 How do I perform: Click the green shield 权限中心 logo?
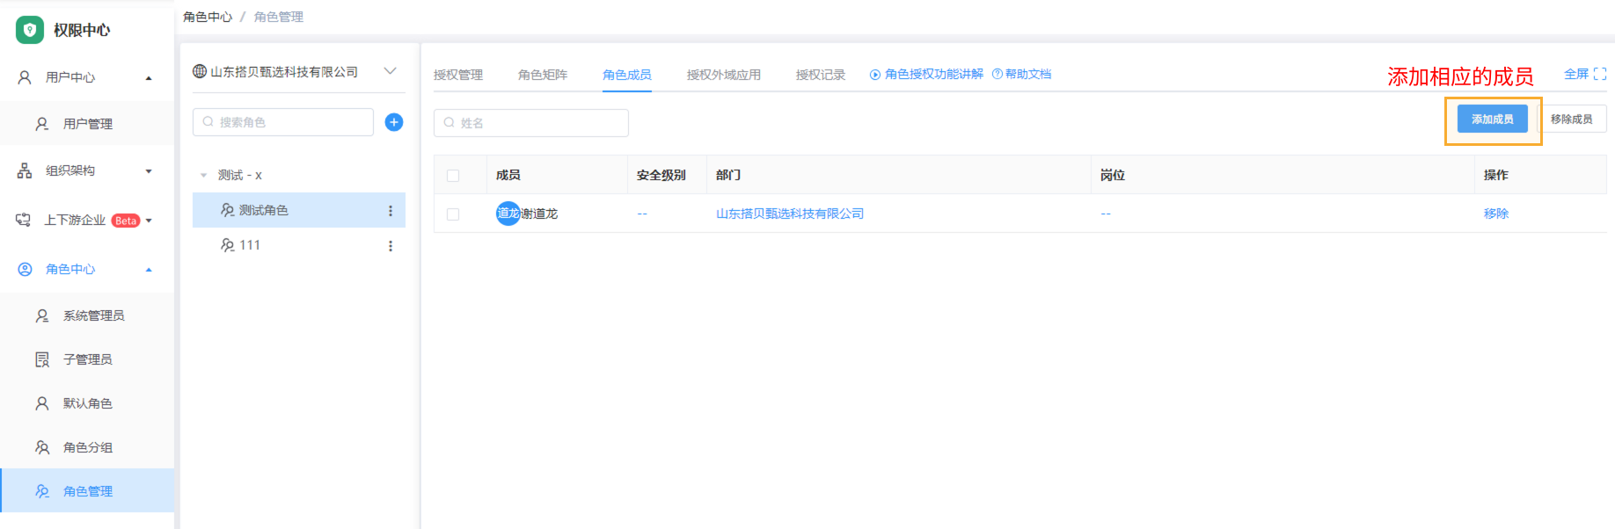tap(29, 30)
